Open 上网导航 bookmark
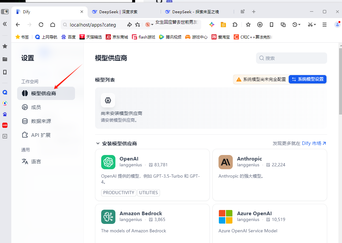 click(x=46, y=37)
